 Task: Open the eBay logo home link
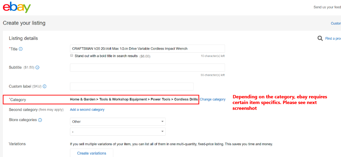(17, 7)
